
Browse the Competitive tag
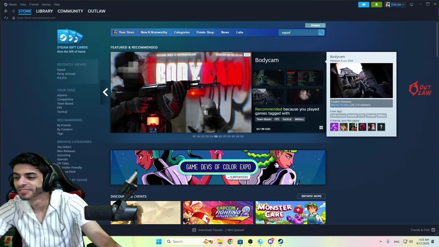pos(65,99)
